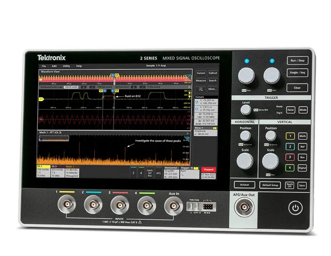Push the trigger Force button

tap(290, 110)
